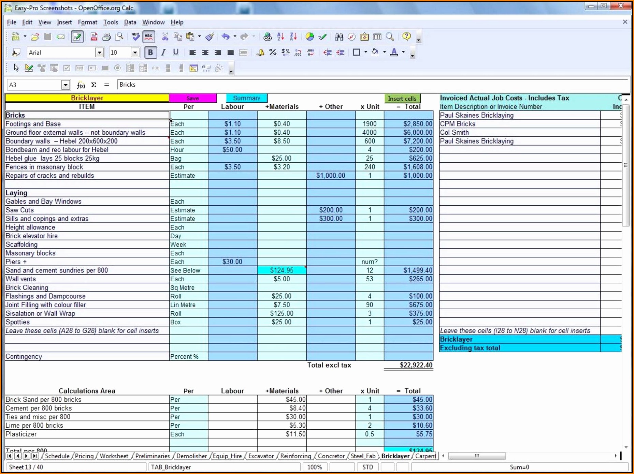Switch to the Excavator sheet tab
The height and width of the screenshot is (474, 634).
(261, 456)
